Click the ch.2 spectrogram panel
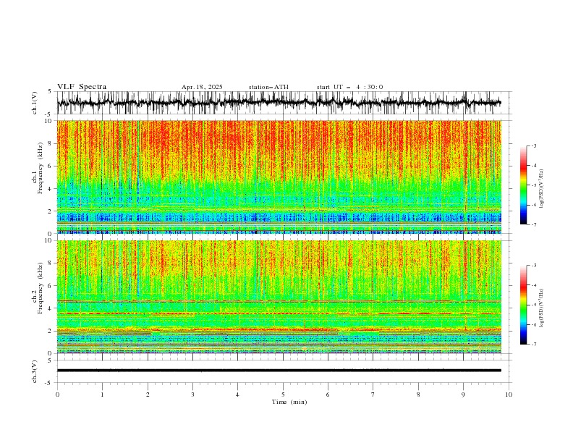The image size is (573, 443). (x=279, y=297)
